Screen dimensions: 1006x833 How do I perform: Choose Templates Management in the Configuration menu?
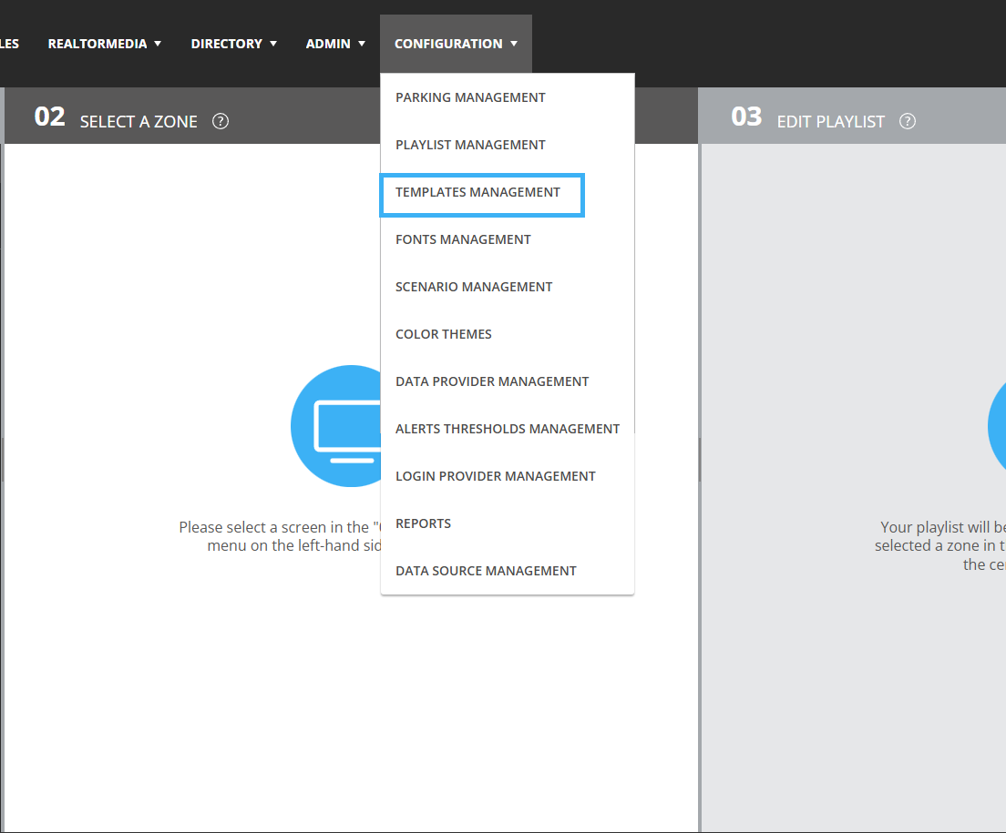[x=478, y=192]
